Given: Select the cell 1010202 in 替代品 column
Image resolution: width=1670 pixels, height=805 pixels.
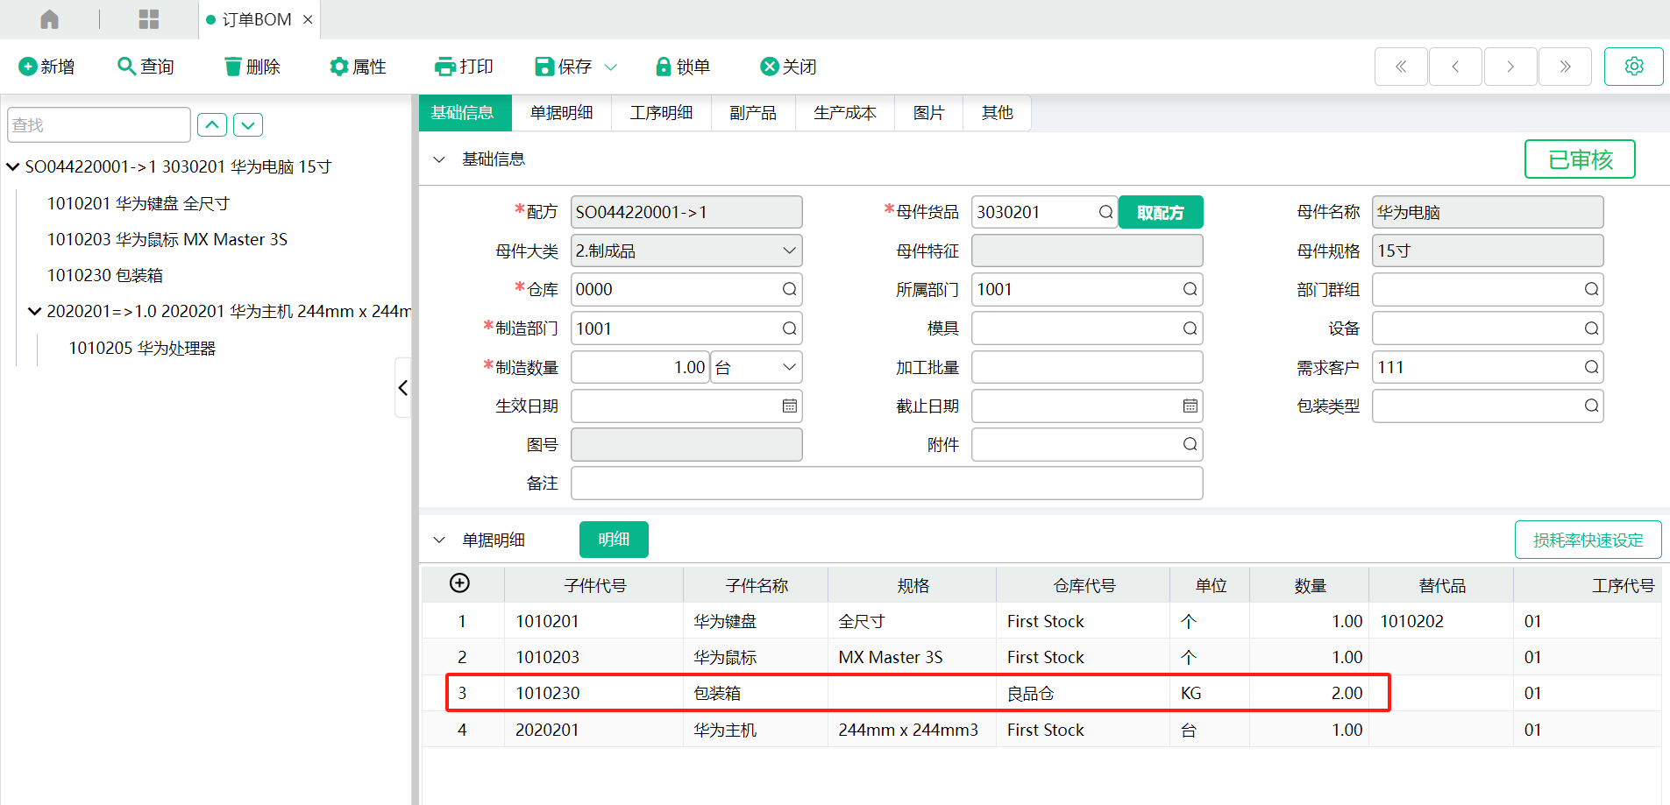Looking at the screenshot, I should [1440, 621].
